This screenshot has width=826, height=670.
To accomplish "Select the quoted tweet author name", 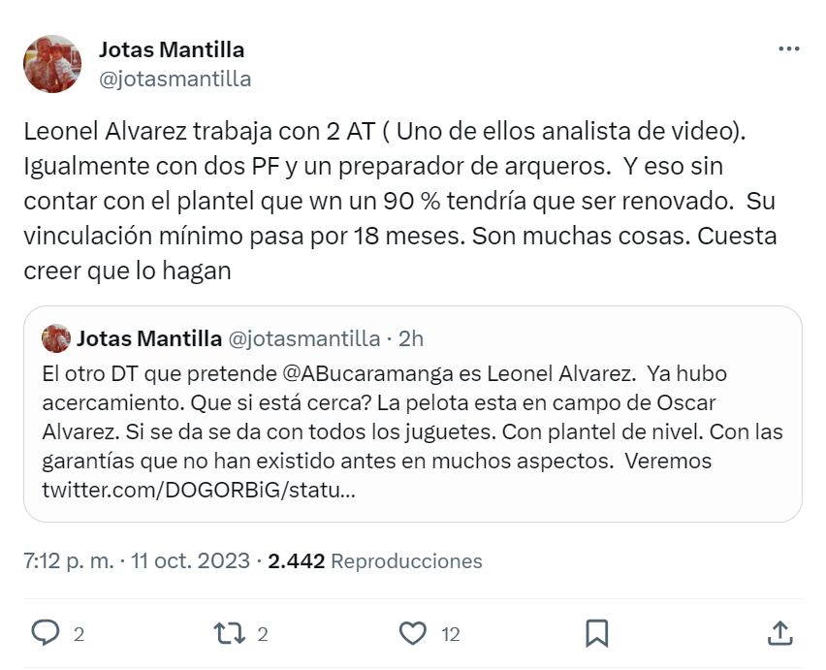I will (x=145, y=338).
